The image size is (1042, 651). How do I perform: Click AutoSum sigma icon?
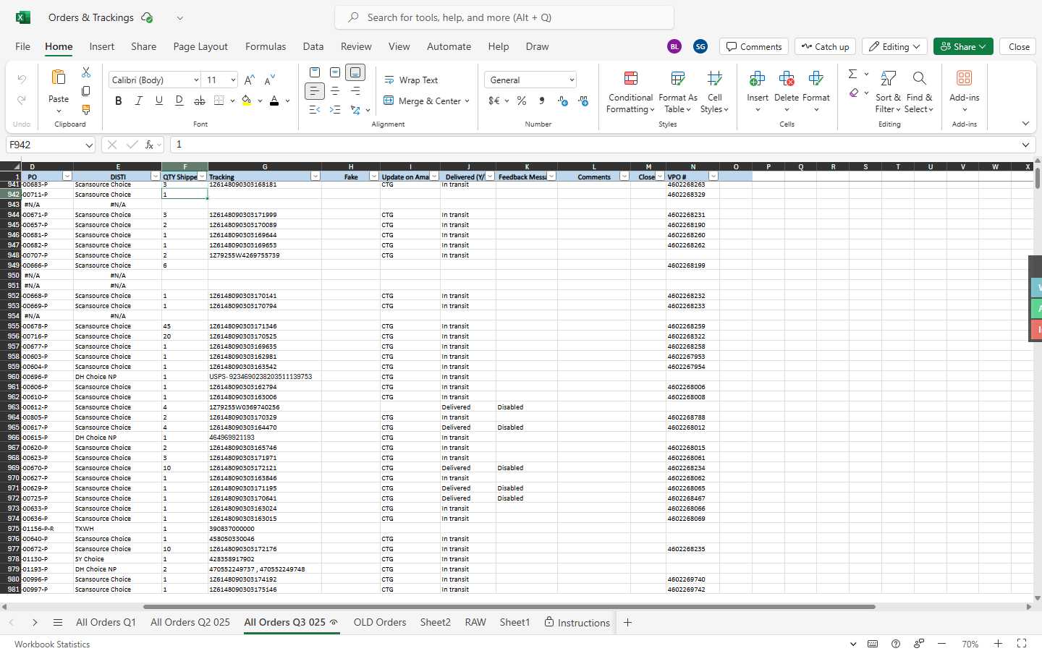pos(853,74)
